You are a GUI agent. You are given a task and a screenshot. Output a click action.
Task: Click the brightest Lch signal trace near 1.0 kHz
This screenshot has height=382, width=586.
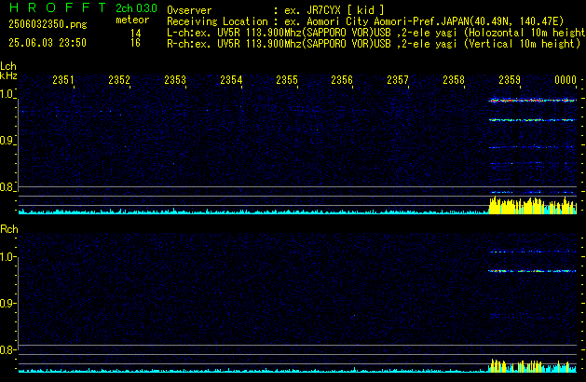[532, 101]
